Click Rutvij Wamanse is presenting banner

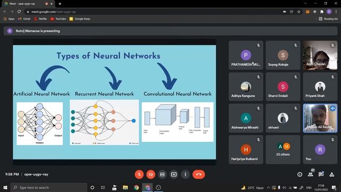(x=170, y=31)
